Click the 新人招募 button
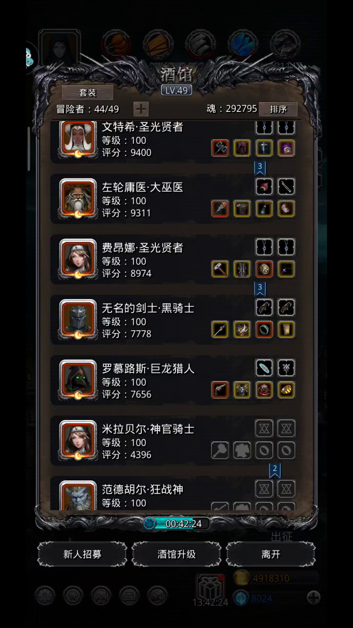The image size is (353, 628). pos(82,554)
